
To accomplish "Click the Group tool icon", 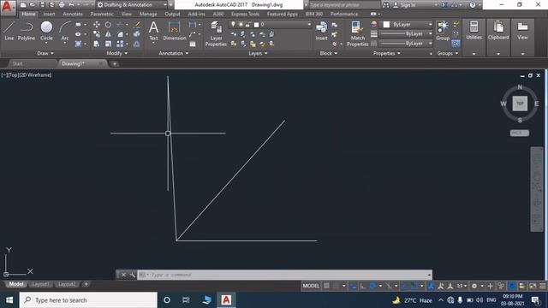I will click(443, 31).
